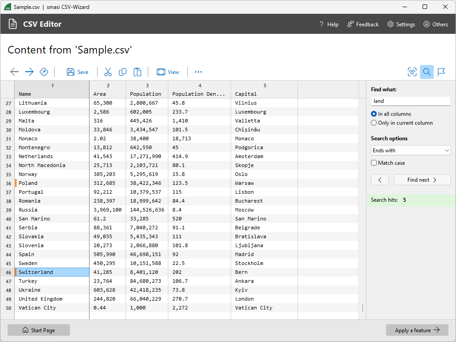Cut the selected cell using scissors icon
This screenshot has height=342, width=456.
click(x=108, y=72)
